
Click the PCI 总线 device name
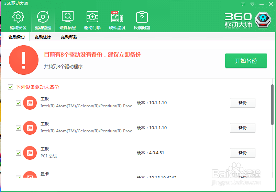tap(48, 156)
